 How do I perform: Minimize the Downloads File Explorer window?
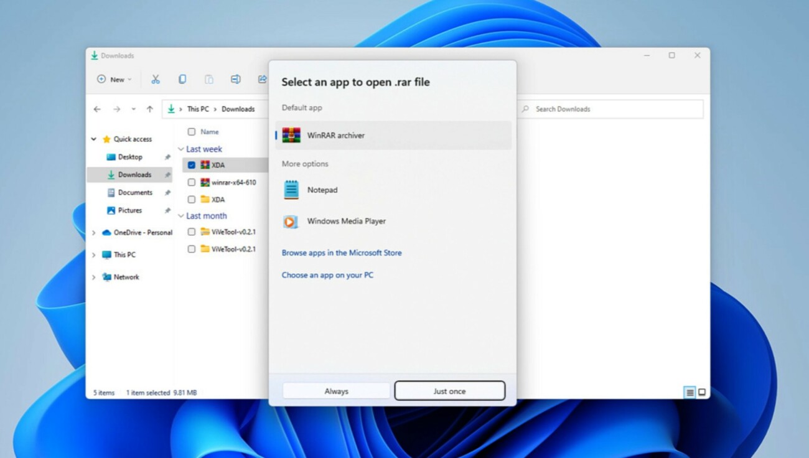pos(647,55)
